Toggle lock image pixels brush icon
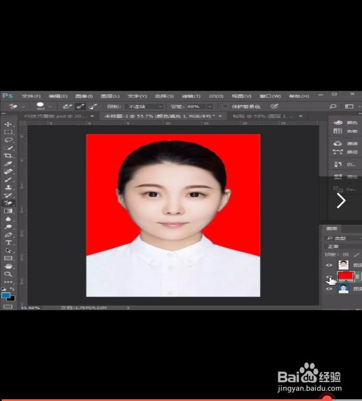The height and width of the screenshot is (401, 362). [x=356, y=255]
